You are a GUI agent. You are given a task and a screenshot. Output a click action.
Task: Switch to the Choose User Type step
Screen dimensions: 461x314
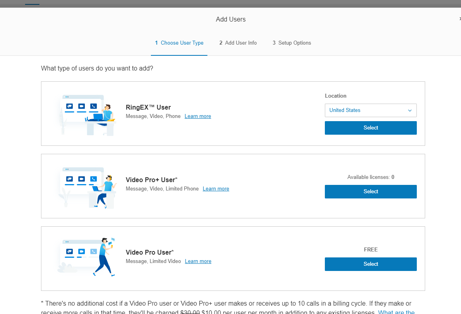pos(179,43)
